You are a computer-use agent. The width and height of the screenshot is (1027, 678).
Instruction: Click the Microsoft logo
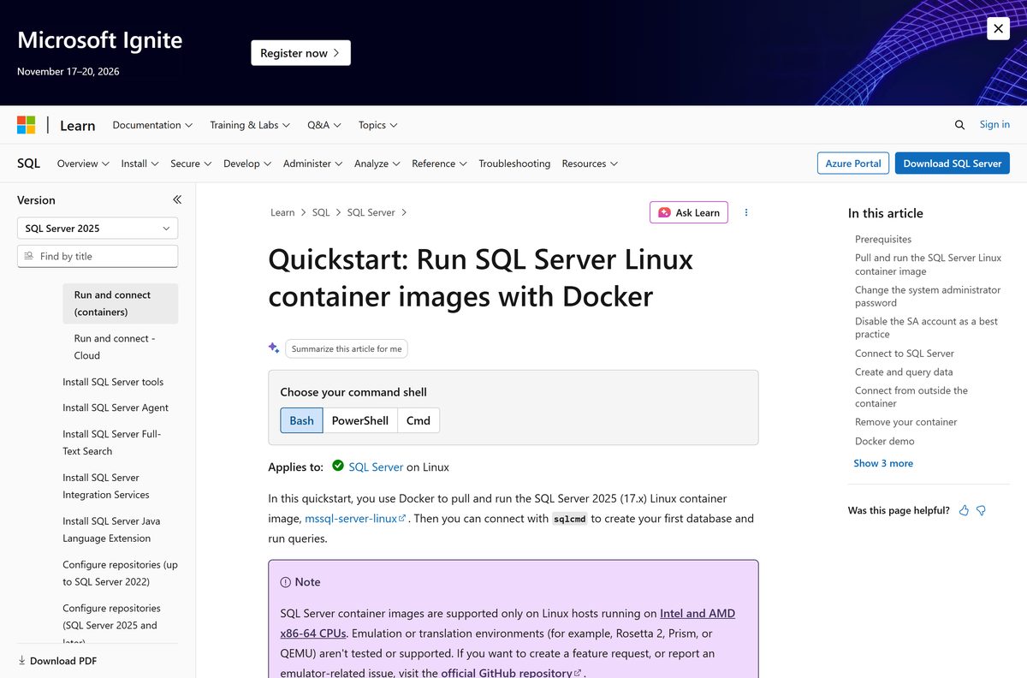click(x=27, y=125)
